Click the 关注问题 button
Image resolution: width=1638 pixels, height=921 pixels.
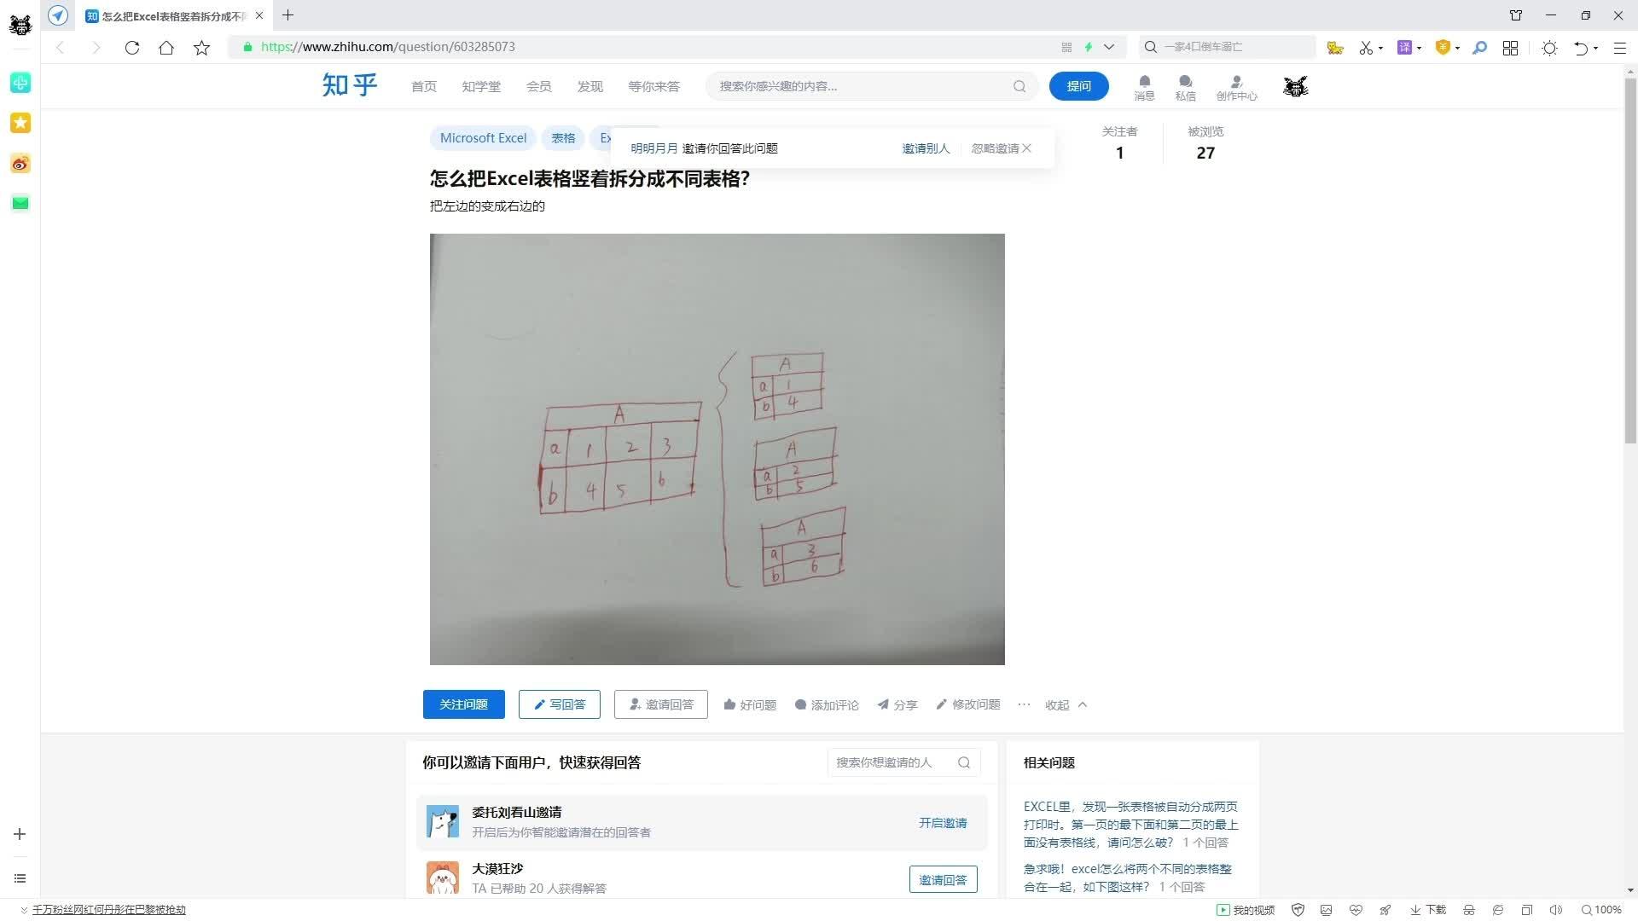pos(463,704)
